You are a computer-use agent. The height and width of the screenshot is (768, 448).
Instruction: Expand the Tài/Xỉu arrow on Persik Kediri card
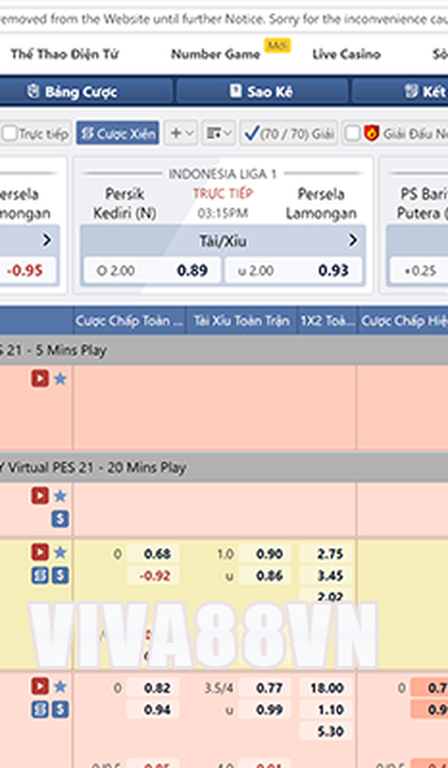352,241
